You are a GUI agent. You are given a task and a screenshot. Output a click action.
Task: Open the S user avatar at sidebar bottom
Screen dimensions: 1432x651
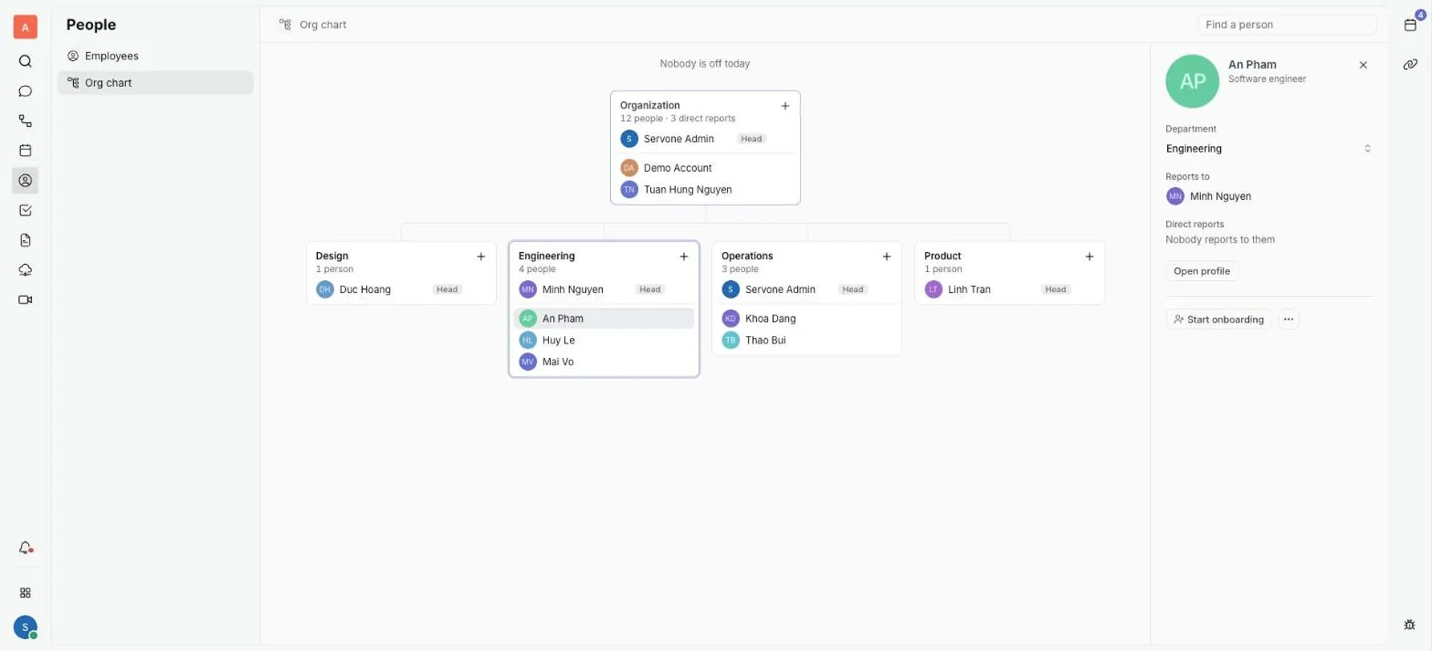coord(26,627)
